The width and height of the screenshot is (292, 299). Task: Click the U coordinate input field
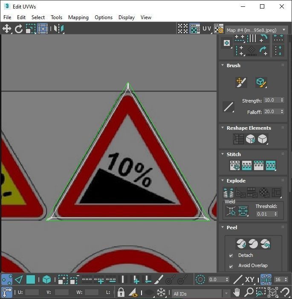[x=32, y=292]
